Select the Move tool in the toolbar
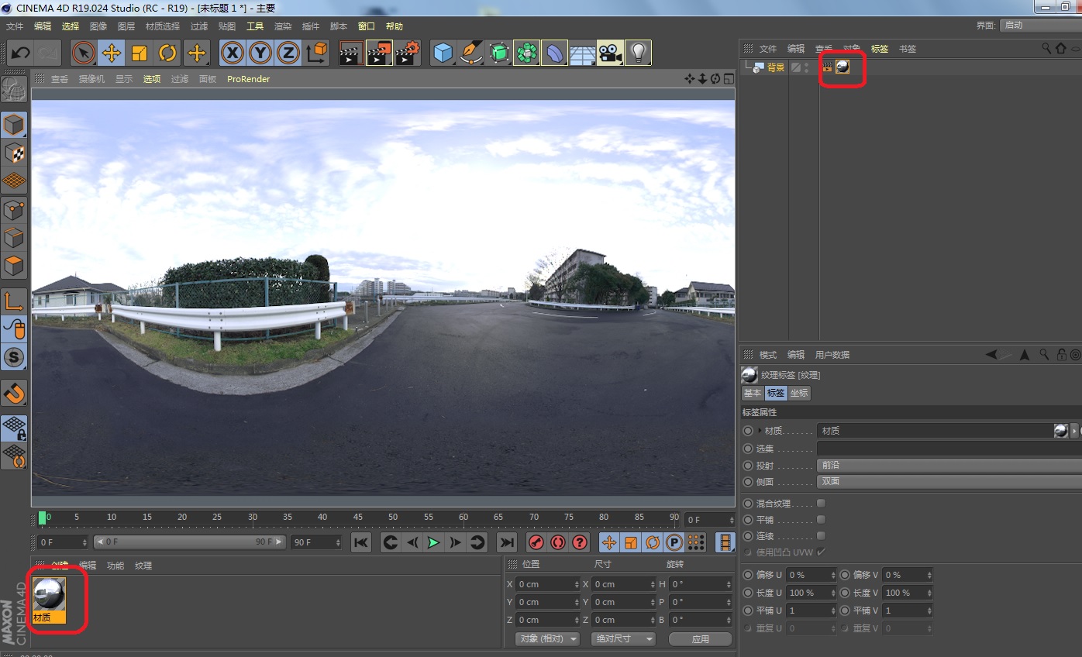 pyautogui.click(x=113, y=53)
